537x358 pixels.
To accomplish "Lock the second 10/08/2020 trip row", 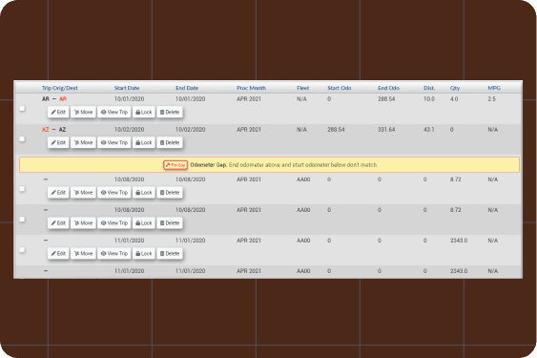I will (144, 223).
